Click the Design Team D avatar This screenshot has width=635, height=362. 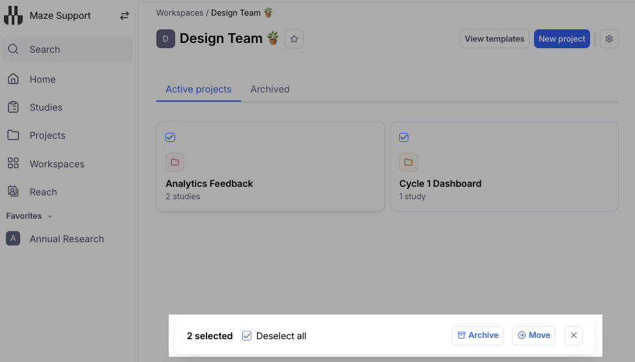click(x=165, y=39)
